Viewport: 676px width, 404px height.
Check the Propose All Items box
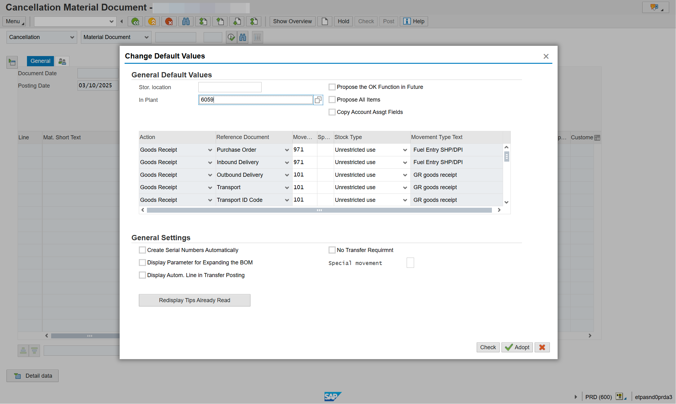pos(332,100)
